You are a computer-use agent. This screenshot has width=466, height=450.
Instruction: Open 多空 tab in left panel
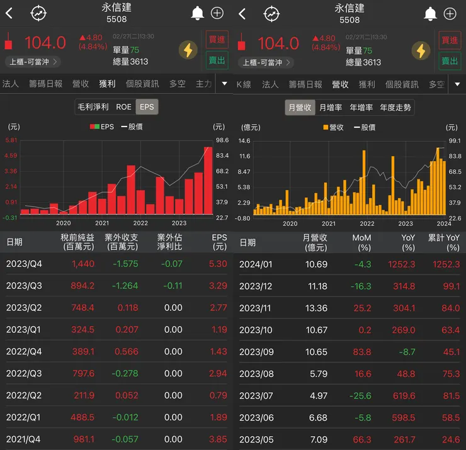[178, 84]
